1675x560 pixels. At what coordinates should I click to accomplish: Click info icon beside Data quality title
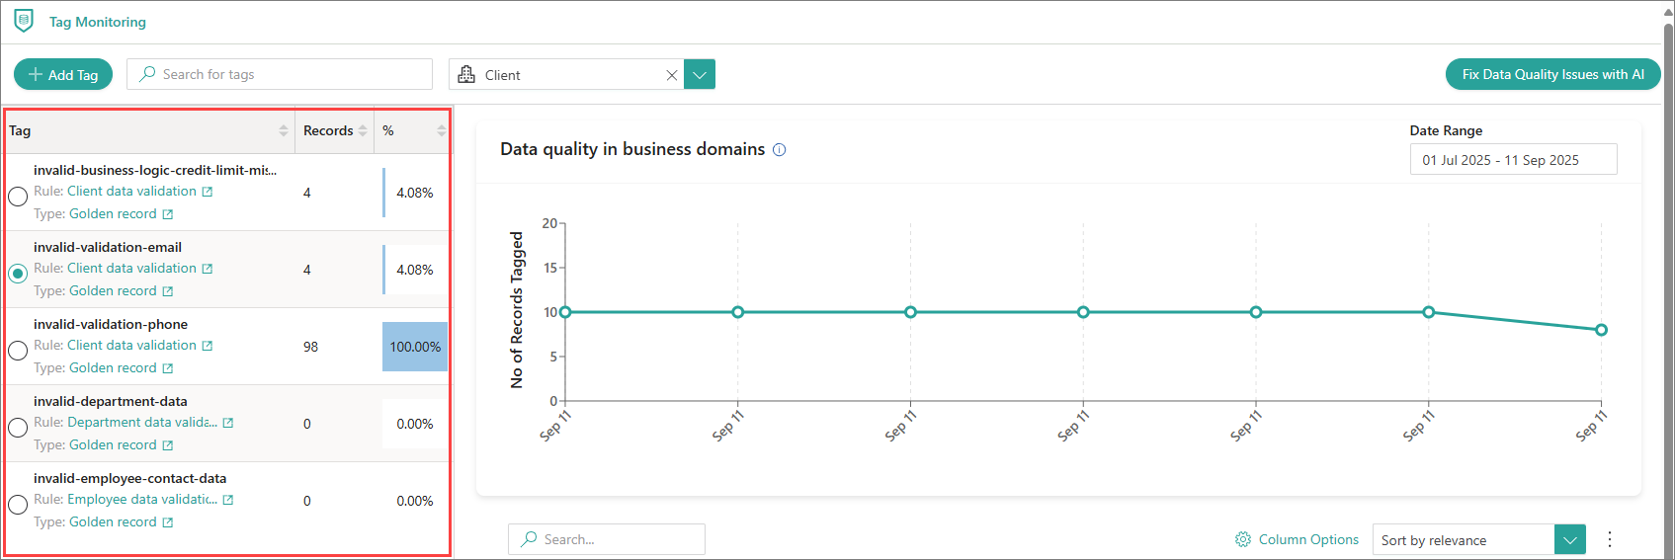[779, 150]
